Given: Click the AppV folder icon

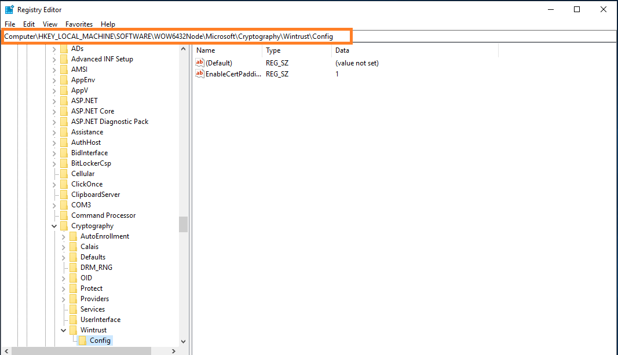Looking at the screenshot, I should pos(64,90).
